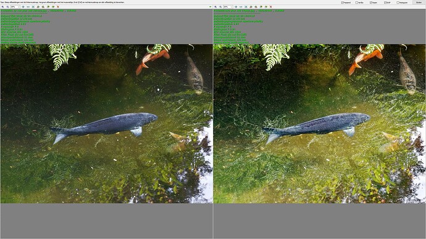Image resolution: width=426 pixels, height=239 pixels.
Task: Set left image to 1:1 actual size
Action: coord(28,7)
